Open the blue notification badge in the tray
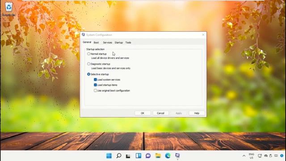 click(282, 156)
